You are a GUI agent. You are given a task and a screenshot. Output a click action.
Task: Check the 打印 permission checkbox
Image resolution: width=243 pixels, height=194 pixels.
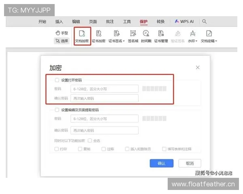[57, 149]
